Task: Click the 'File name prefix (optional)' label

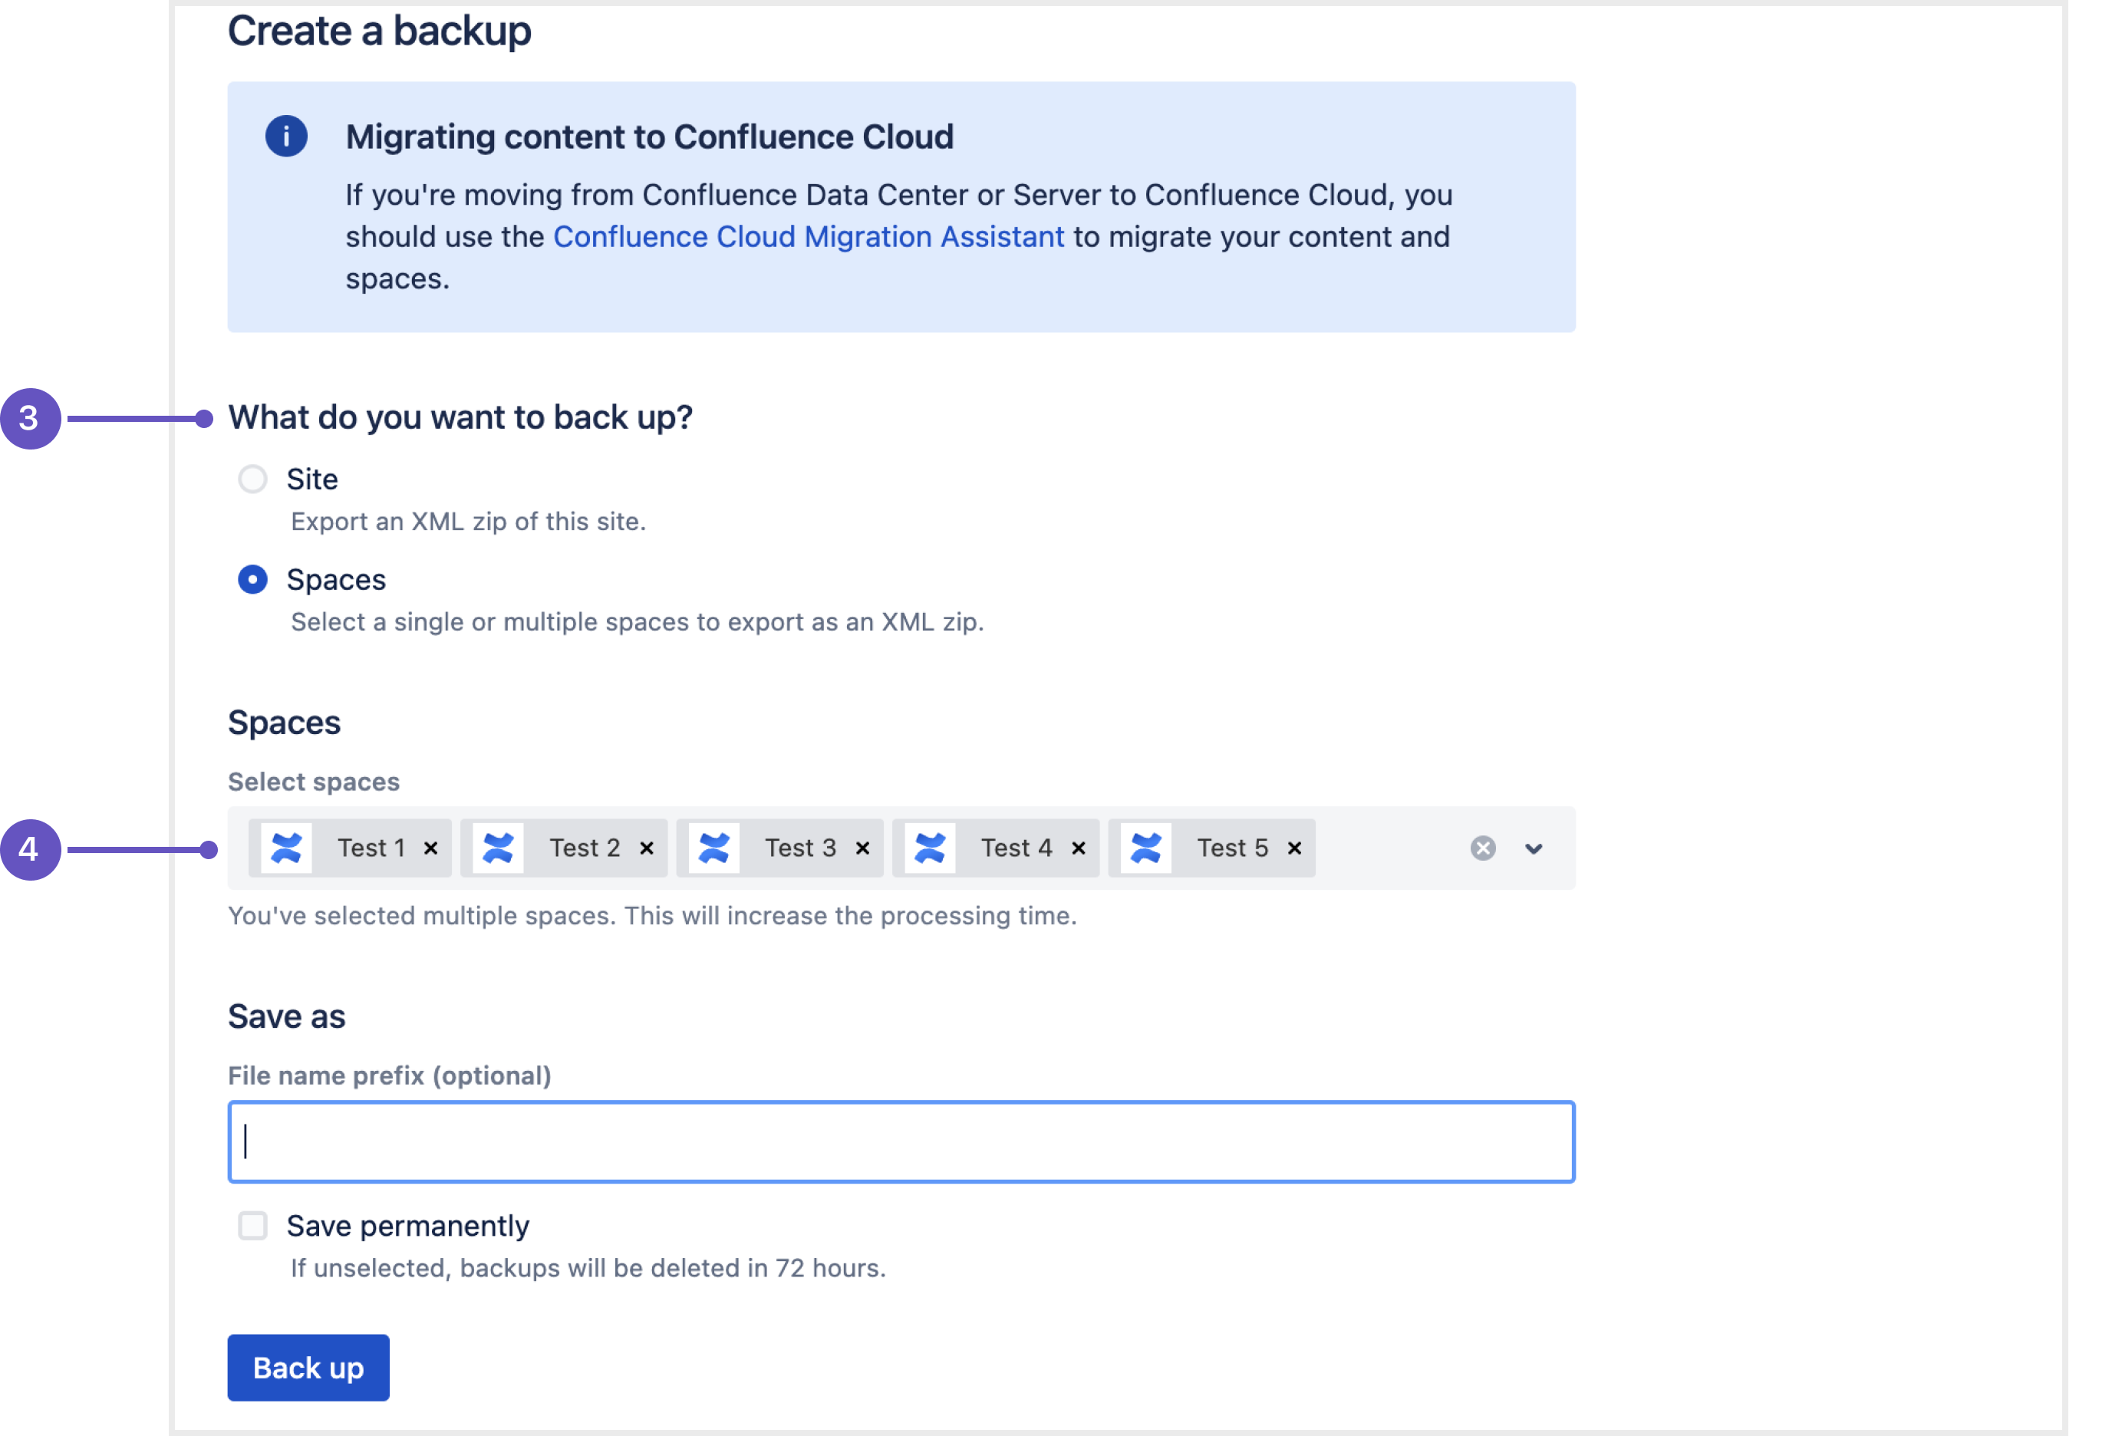Action: click(390, 1075)
